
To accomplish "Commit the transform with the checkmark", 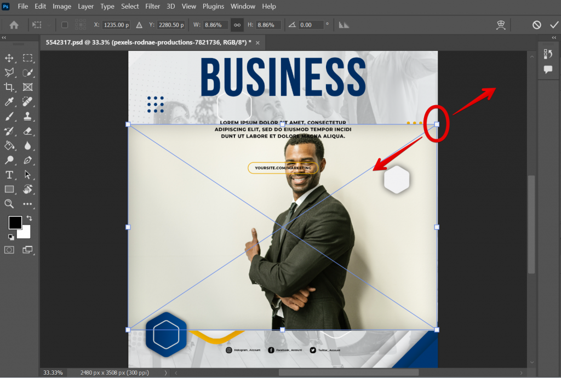I will [555, 25].
